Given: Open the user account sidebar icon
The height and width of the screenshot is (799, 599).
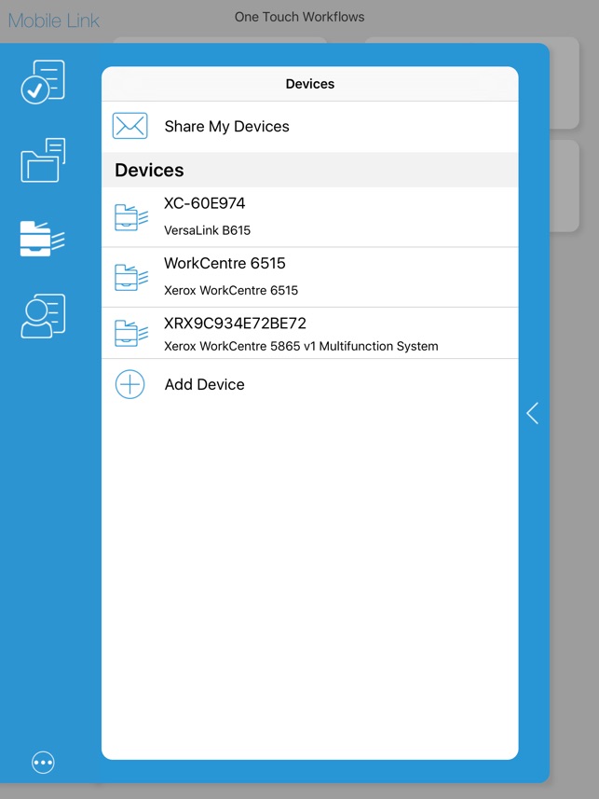Looking at the screenshot, I should 43,316.
